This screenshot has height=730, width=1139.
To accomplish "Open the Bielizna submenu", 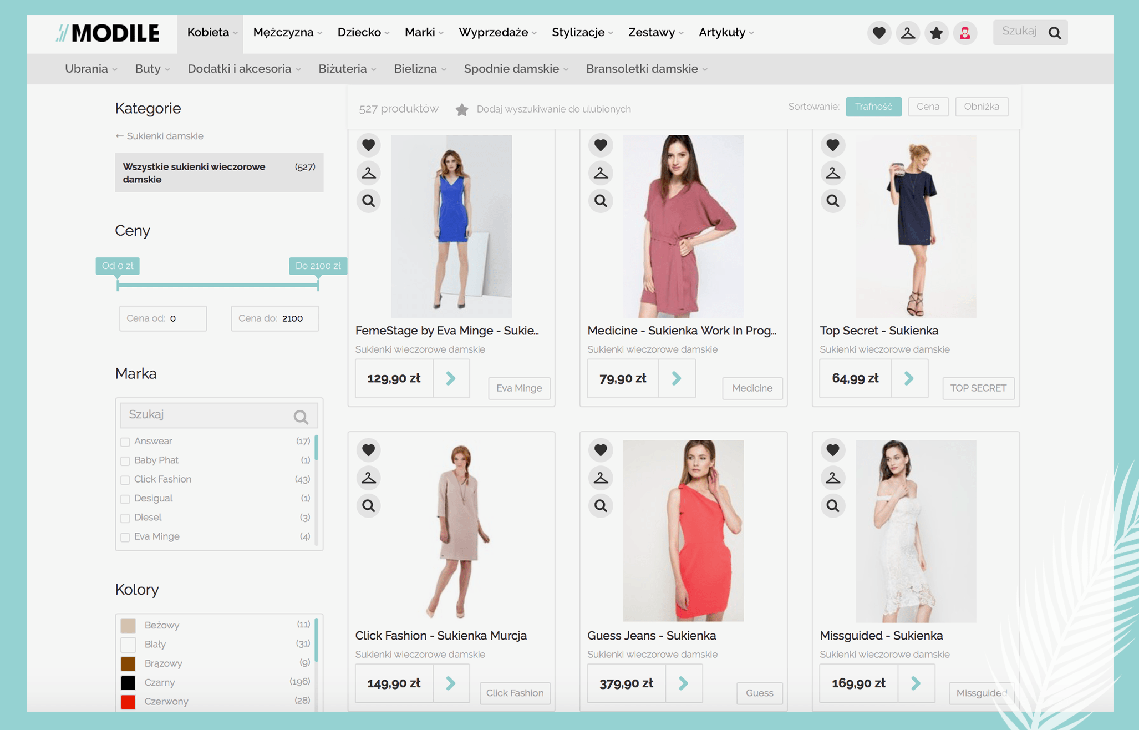I will tap(420, 69).
